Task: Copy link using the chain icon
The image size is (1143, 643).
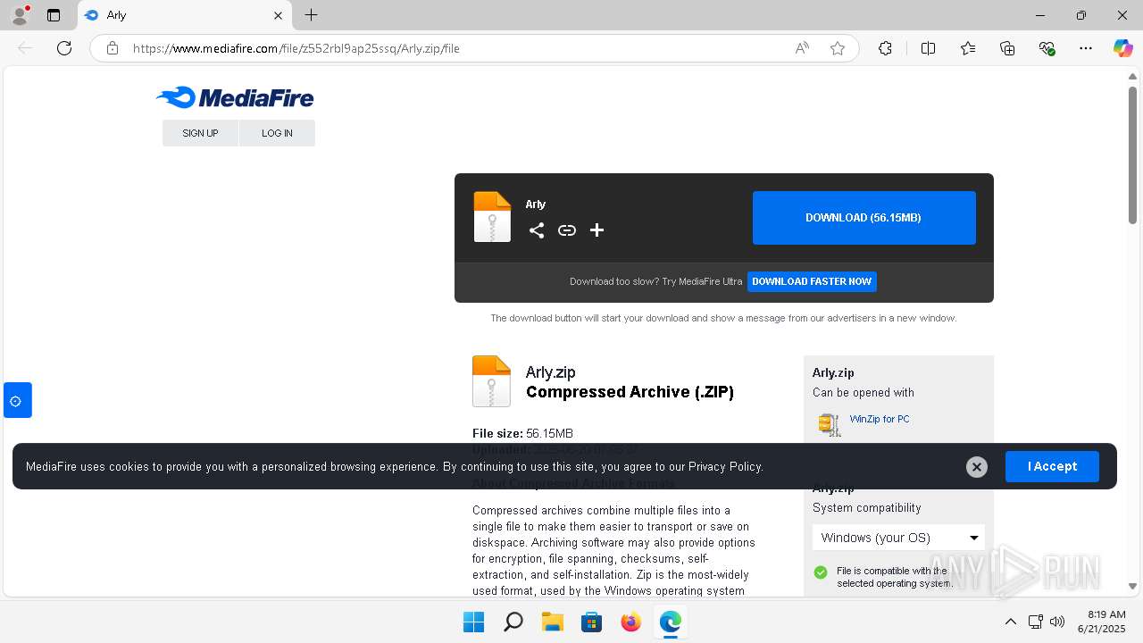Action: 567,230
